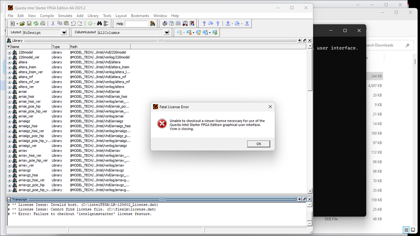
Task: Expand the altera_mf_ver library node
Action: [9, 82]
